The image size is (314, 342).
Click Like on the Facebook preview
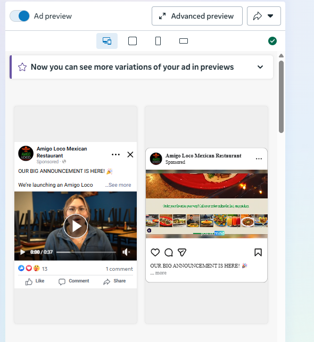pos(35,281)
